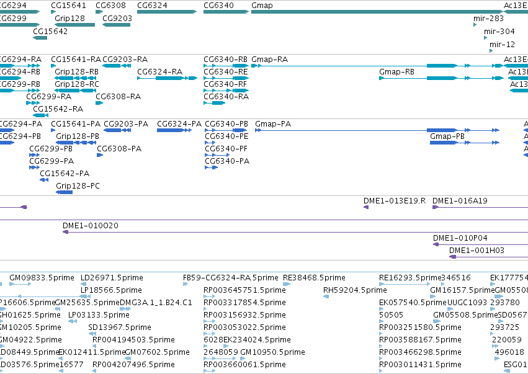Select the RP003011431.5prime EST label
Image resolution: width=528 pixels, height=374 pixels.
420,365
